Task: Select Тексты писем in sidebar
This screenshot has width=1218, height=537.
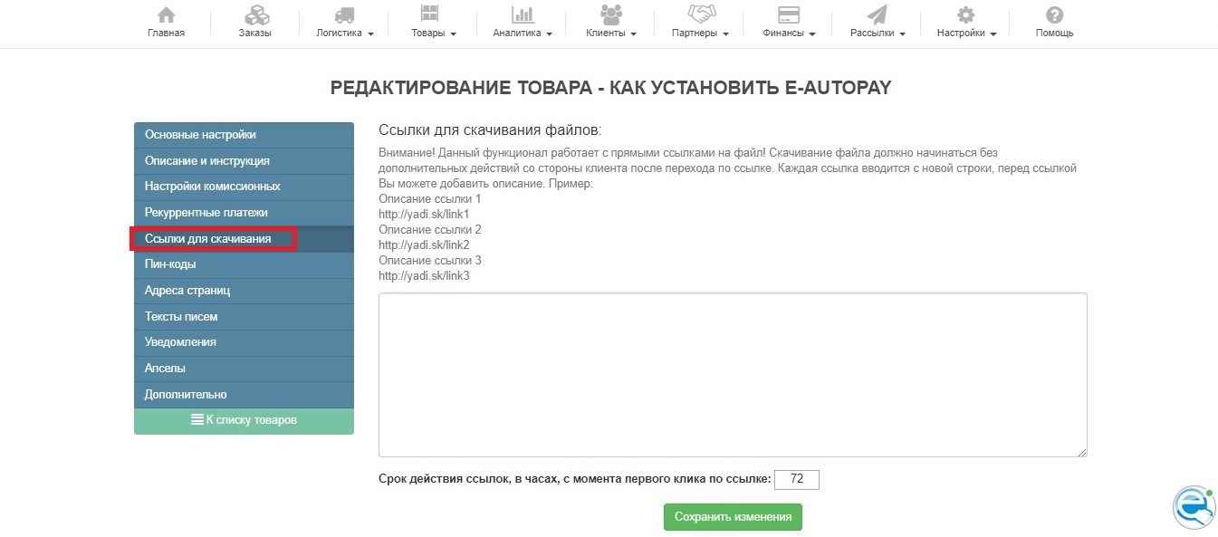Action: tap(244, 317)
